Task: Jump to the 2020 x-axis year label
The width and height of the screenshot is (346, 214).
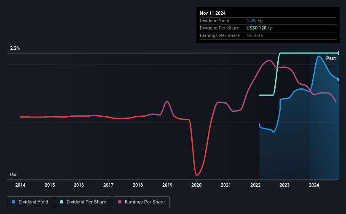Action: [x=196, y=185]
